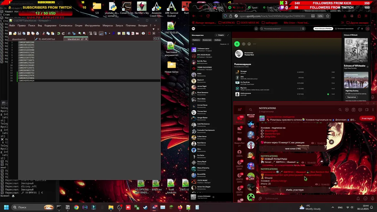
Task: Click the Telegram chat search magnifier in header
Action: pos(340,110)
